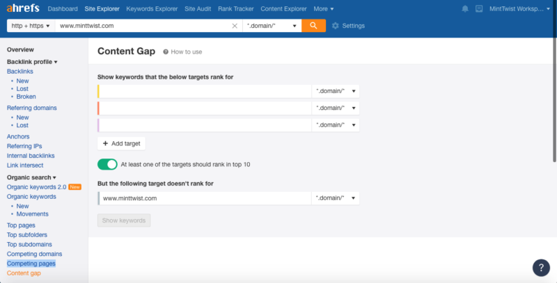Click the orange-marked second target field
The height and width of the screenshot is (283, 557).
205,108
